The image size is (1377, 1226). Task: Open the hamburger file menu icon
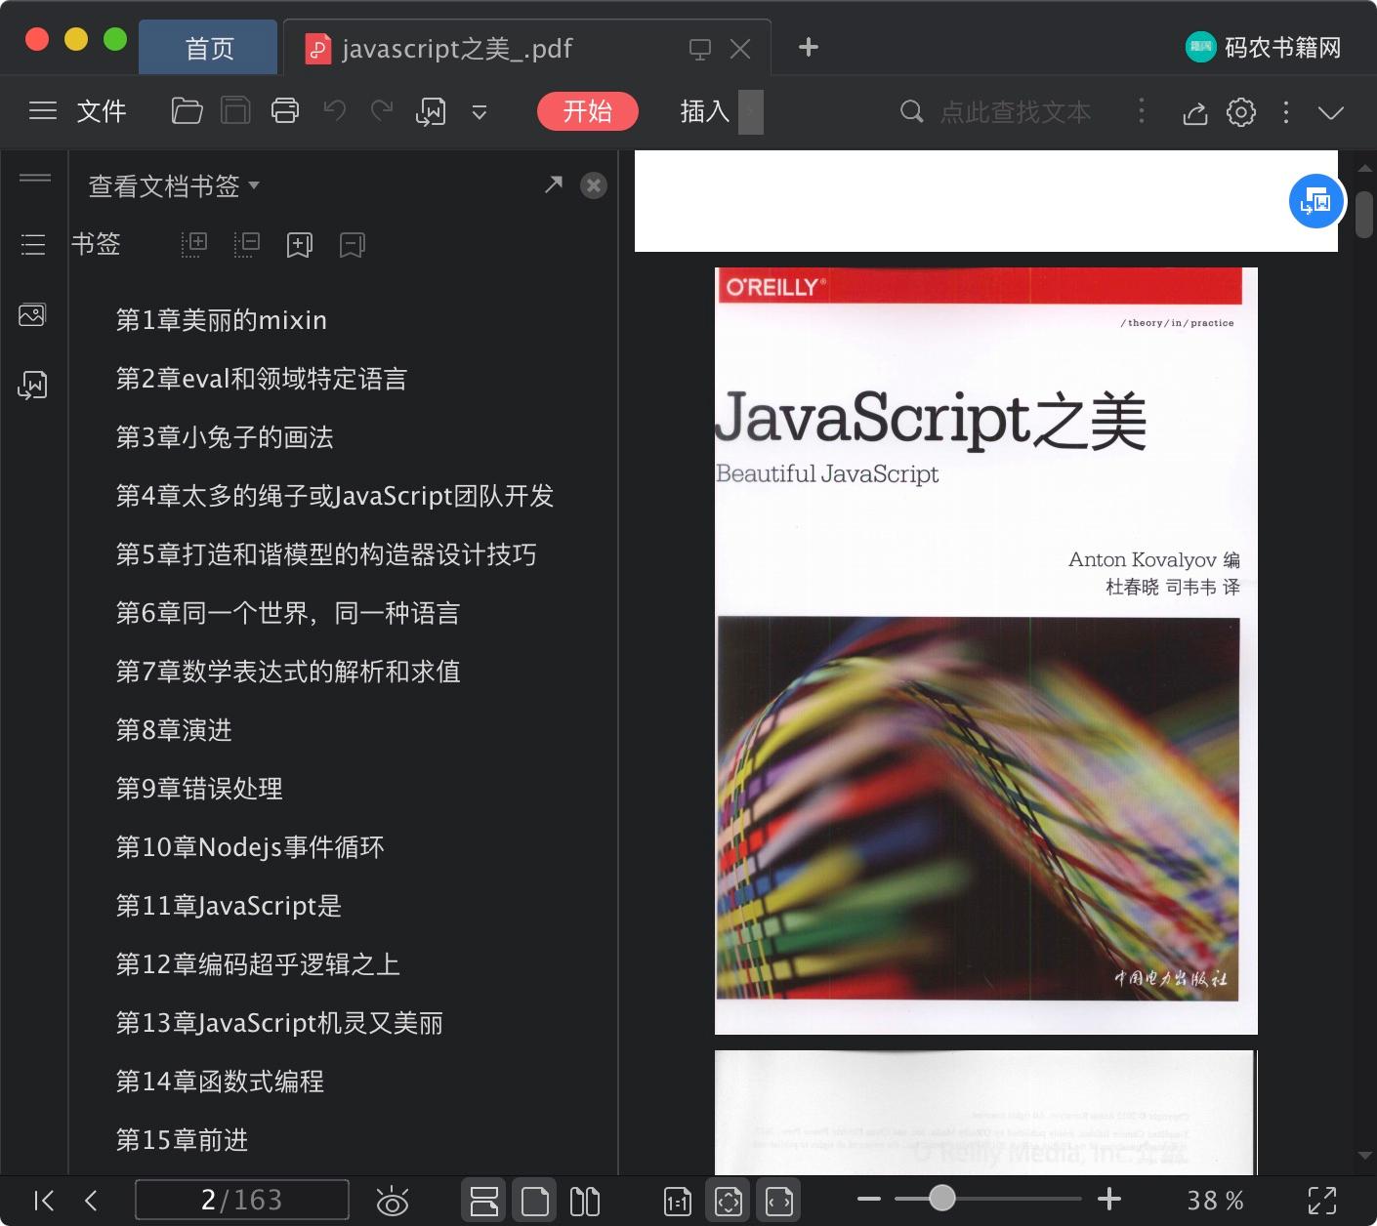(43, 111)
